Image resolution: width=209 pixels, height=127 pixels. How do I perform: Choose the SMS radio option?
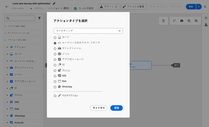click(55, 76)
